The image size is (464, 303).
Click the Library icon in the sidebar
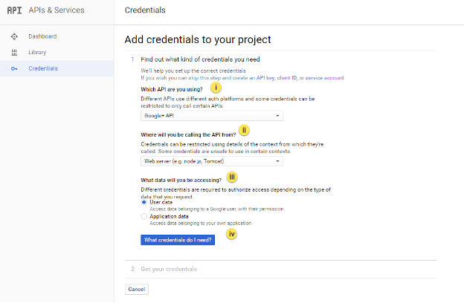(14, 53)
